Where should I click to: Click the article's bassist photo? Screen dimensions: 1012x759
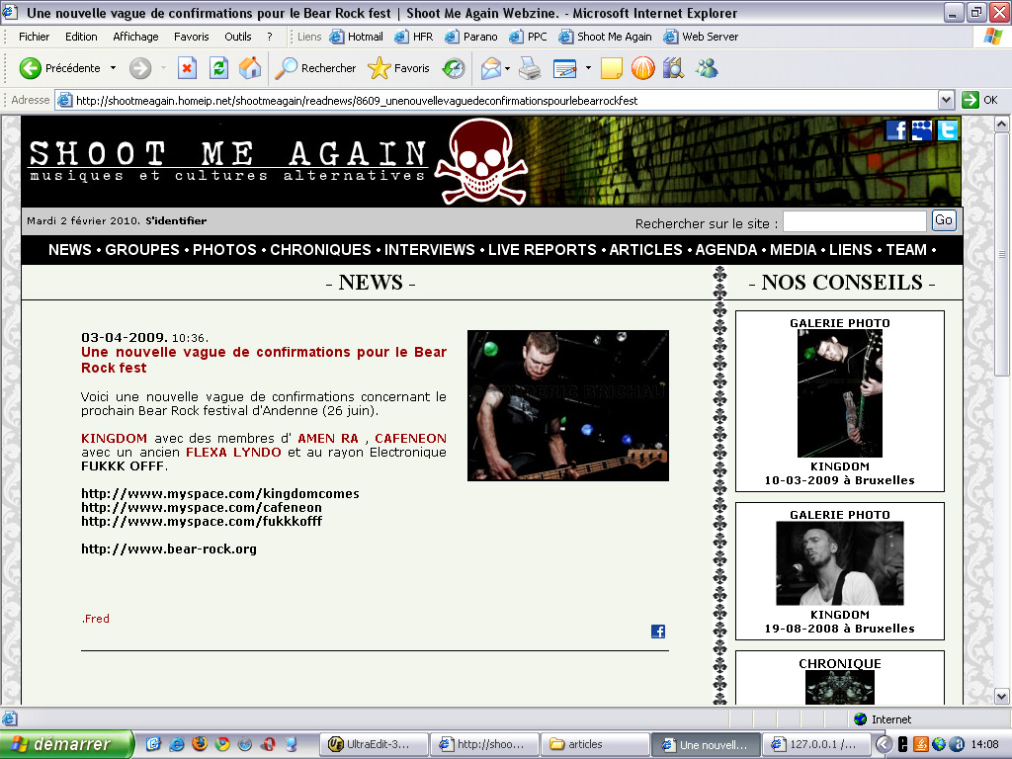568,405
